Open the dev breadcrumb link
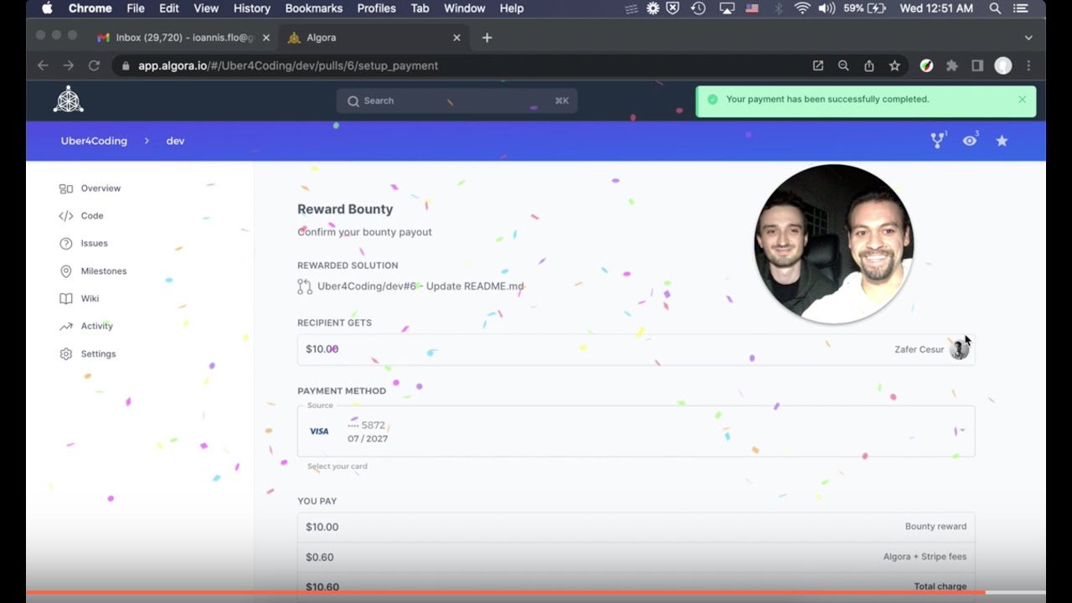 pos(175,141)
